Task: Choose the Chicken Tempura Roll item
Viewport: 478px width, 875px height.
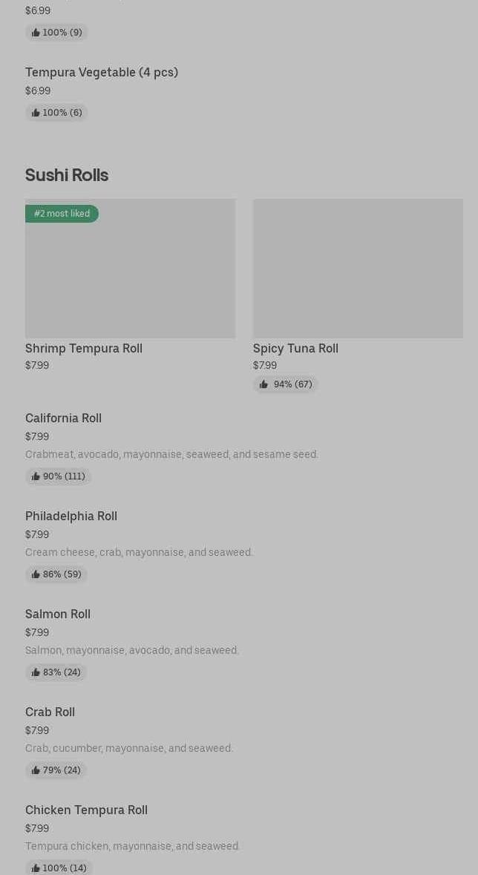Action: [x=86, y=810]
